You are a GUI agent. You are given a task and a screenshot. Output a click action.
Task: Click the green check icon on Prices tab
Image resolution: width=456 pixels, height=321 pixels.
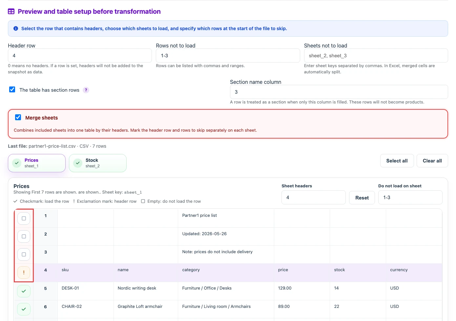pos(17,163)
